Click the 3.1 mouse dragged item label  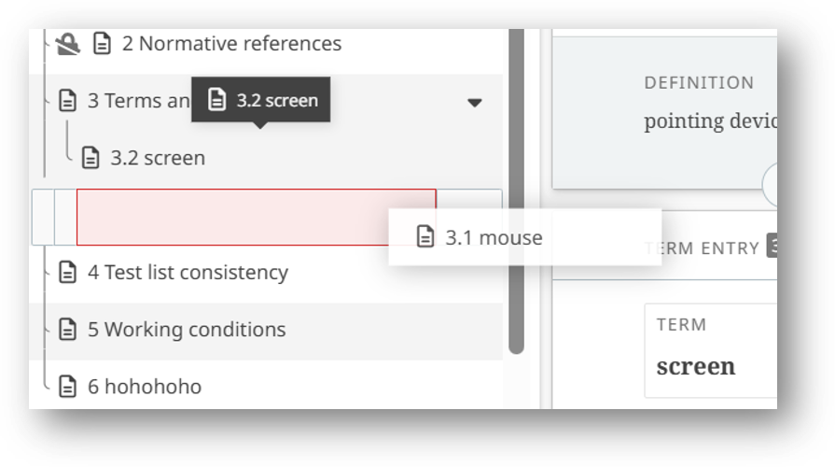point(494,237)
